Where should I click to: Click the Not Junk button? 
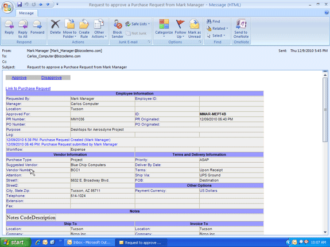coord(136,33)
